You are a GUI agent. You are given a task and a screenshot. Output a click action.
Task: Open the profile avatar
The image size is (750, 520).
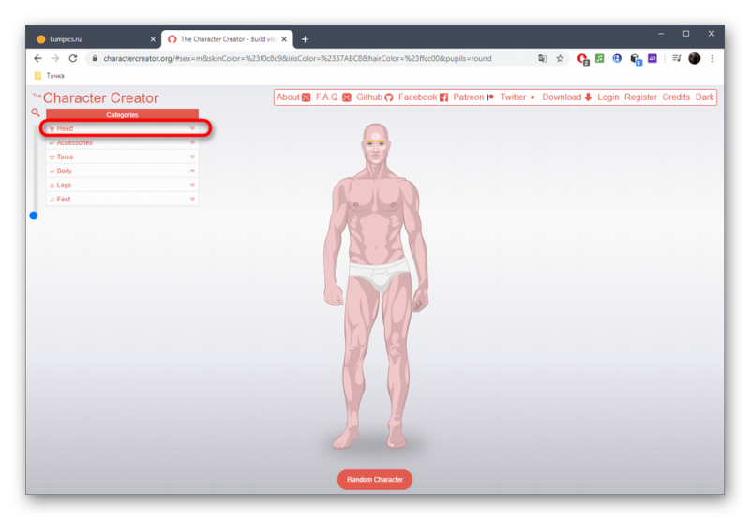(x=695, y=58)
